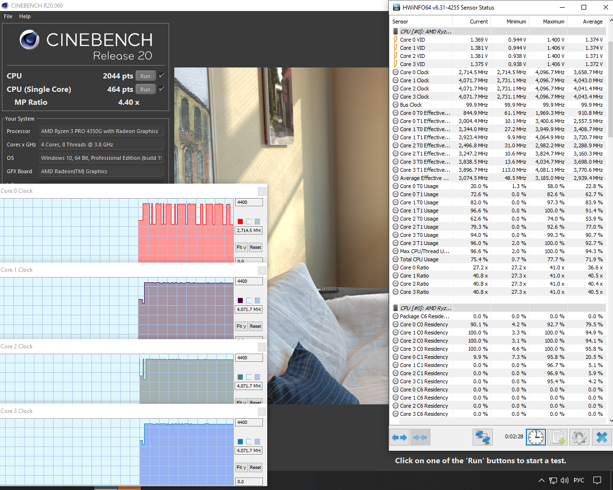The width and height of the screenshot is (613, 490).
Task: Pick the dark purple line swatch in Core 1 graph
Action: click(x=240, y=301)
